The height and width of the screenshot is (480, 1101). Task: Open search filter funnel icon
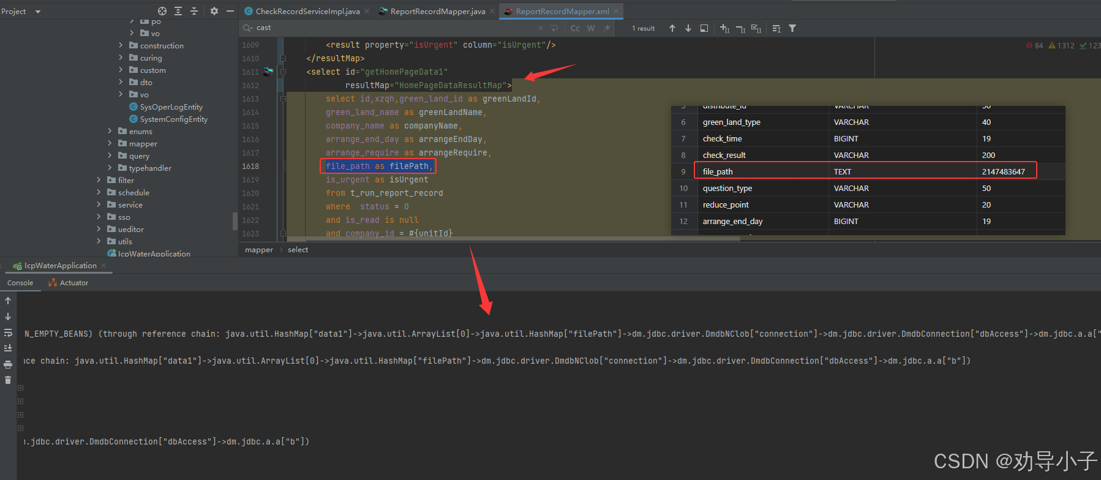[x=792, y=28]
